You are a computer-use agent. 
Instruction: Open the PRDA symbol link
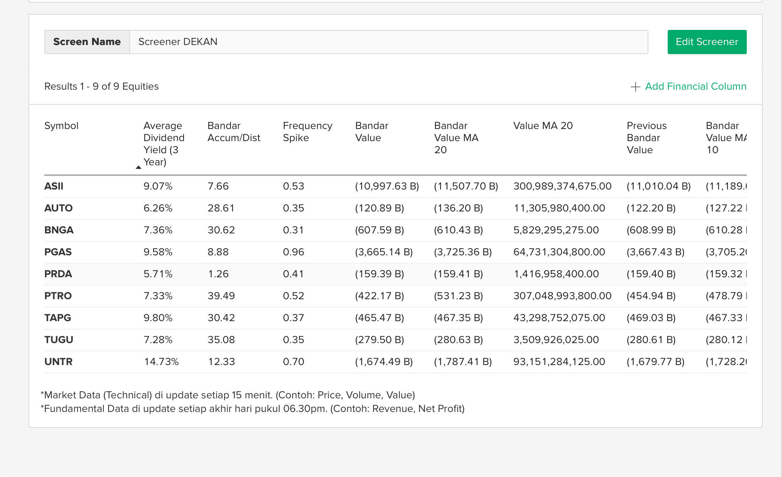[x=58, y=274]
